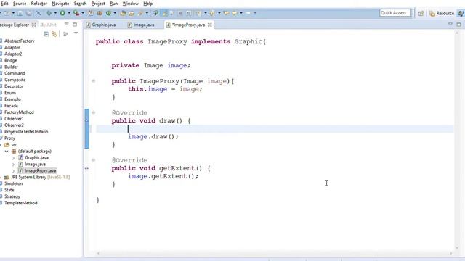Start the Debug launch icon
This screenshot has width=465, height=261.
pyautogui.click(x=49, y=13)
